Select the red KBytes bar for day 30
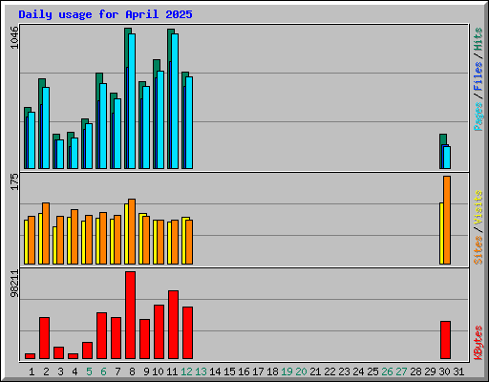This screenshot has width=489, height=382. pyautogui.click(x=445, y=340)
